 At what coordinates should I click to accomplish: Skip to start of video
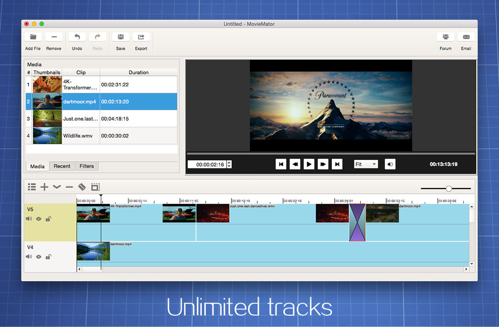click(x=281, y=164)
